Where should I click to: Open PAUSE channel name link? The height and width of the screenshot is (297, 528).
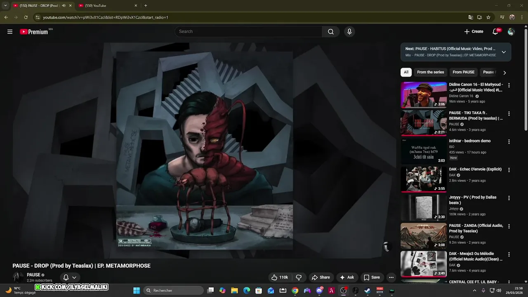(33, 275)
